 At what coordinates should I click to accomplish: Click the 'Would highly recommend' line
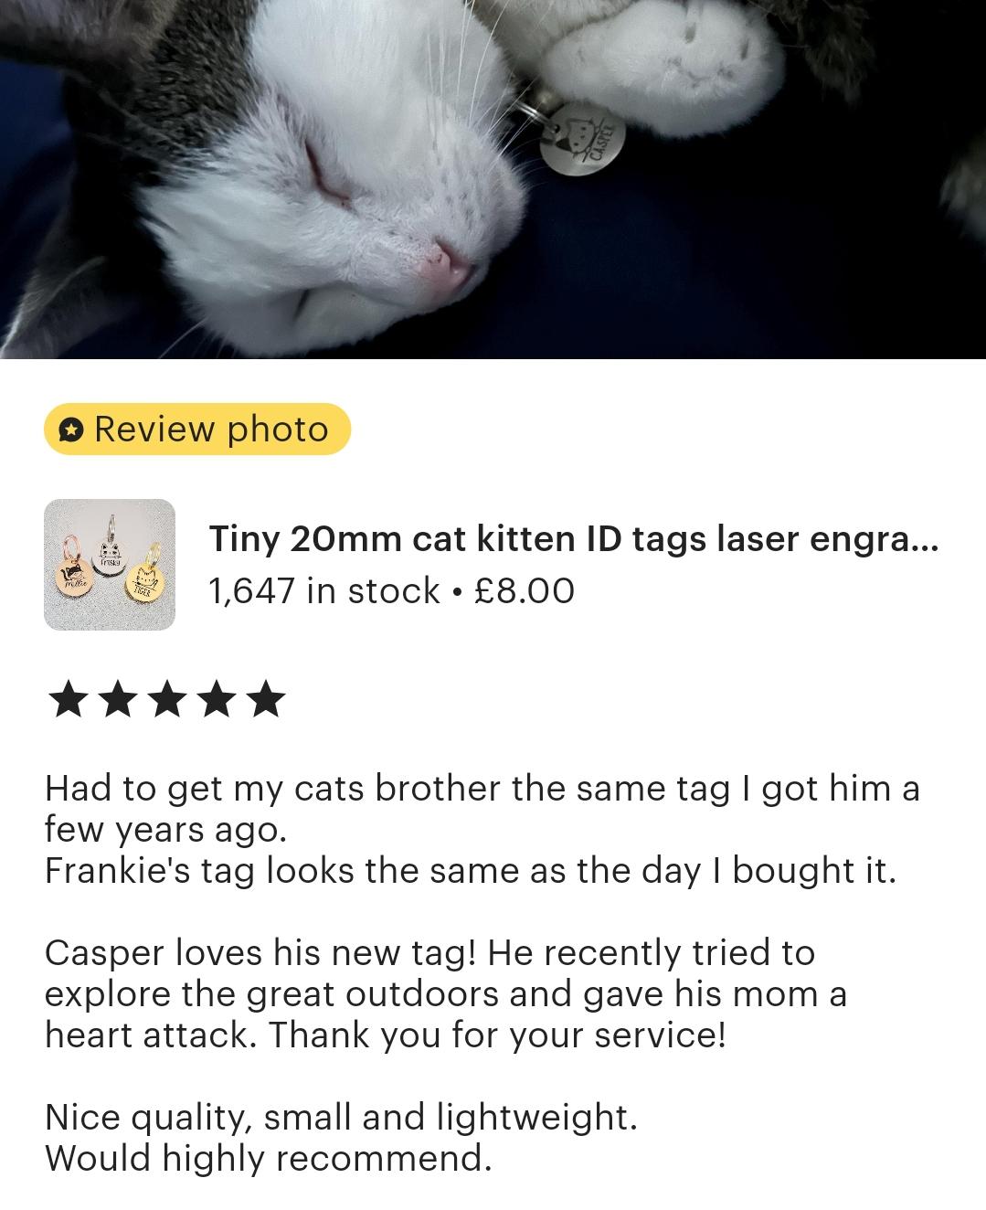(269, 1159)
